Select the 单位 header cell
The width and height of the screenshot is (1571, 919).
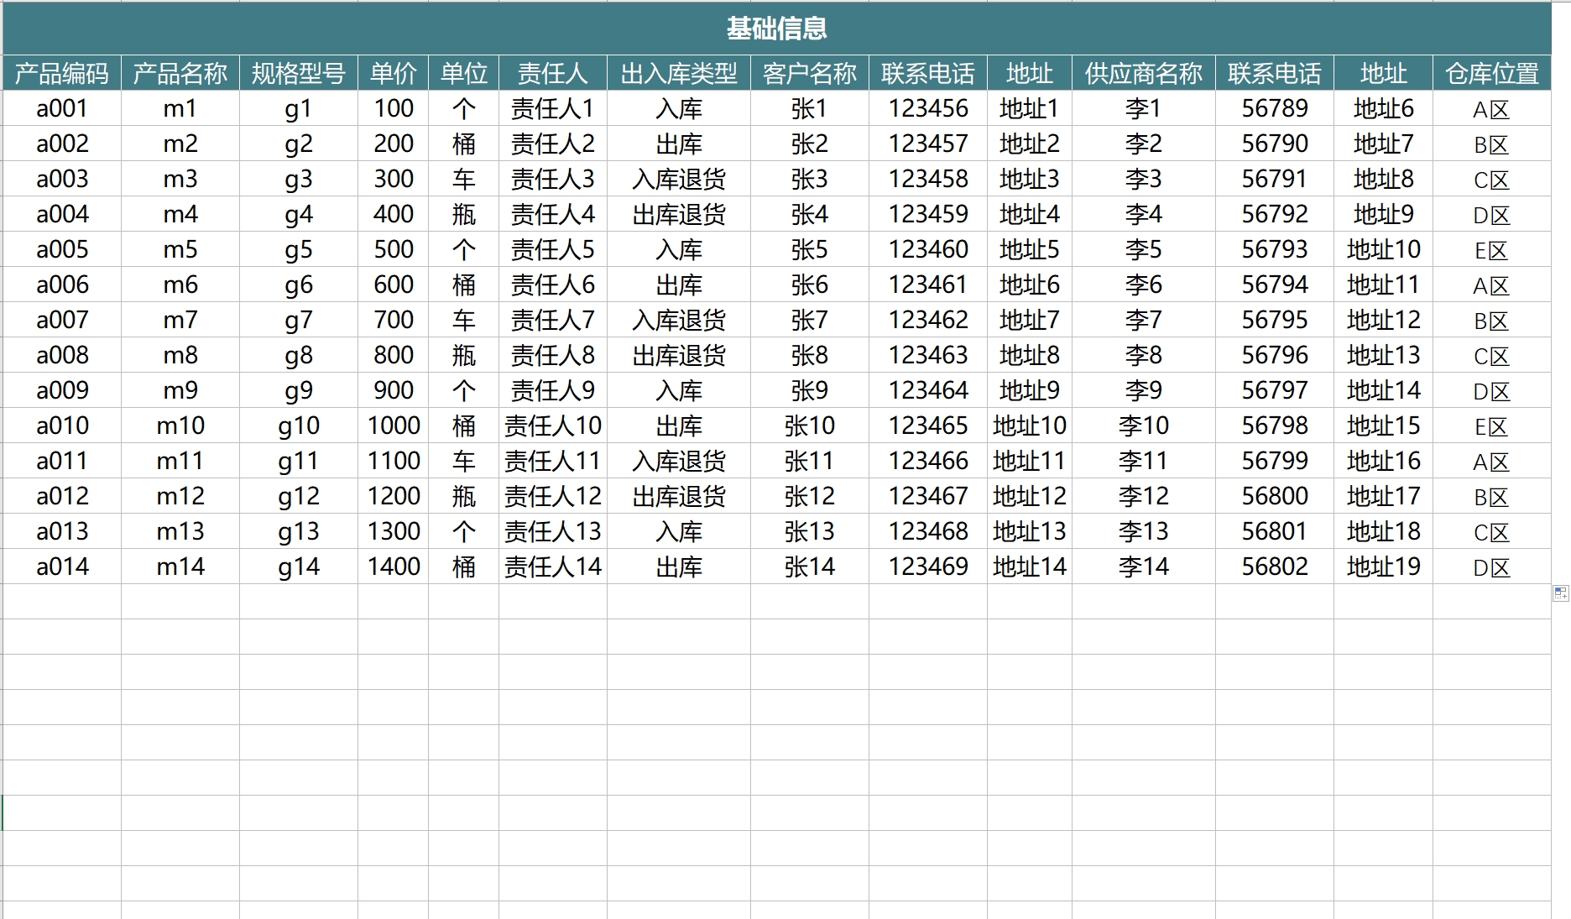[x=464, y=74]
